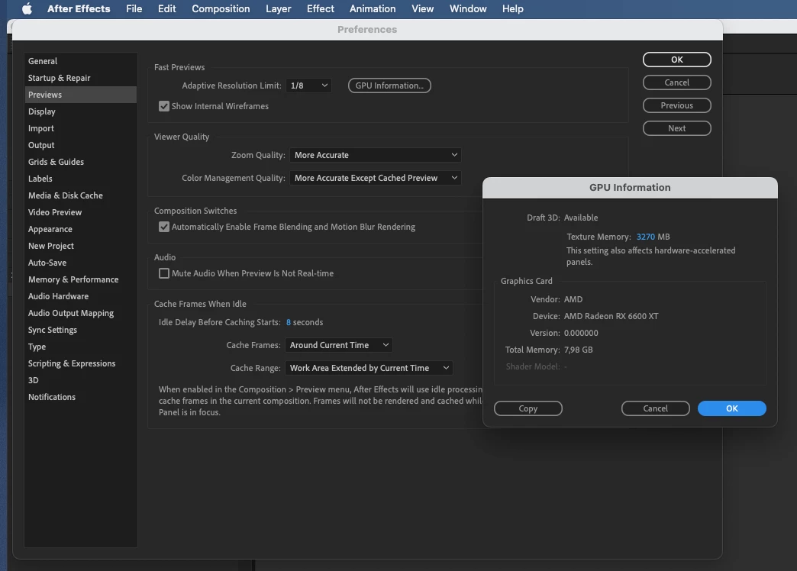
Task: Open the After Effects application menu
Action: [x=79, y=8]
